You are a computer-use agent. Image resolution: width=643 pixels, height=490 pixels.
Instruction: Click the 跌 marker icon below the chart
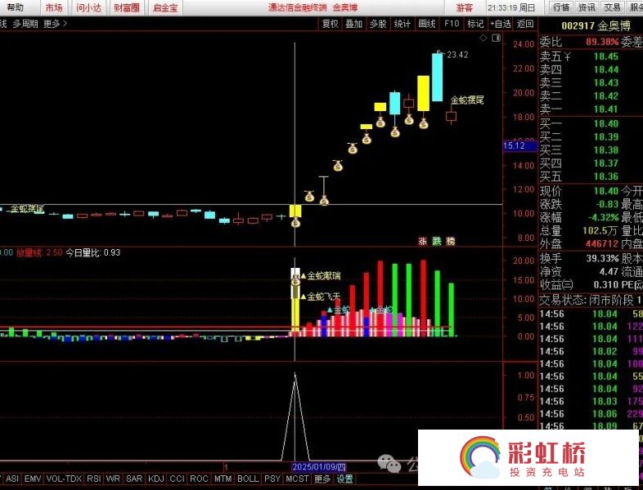click(436, 242)
